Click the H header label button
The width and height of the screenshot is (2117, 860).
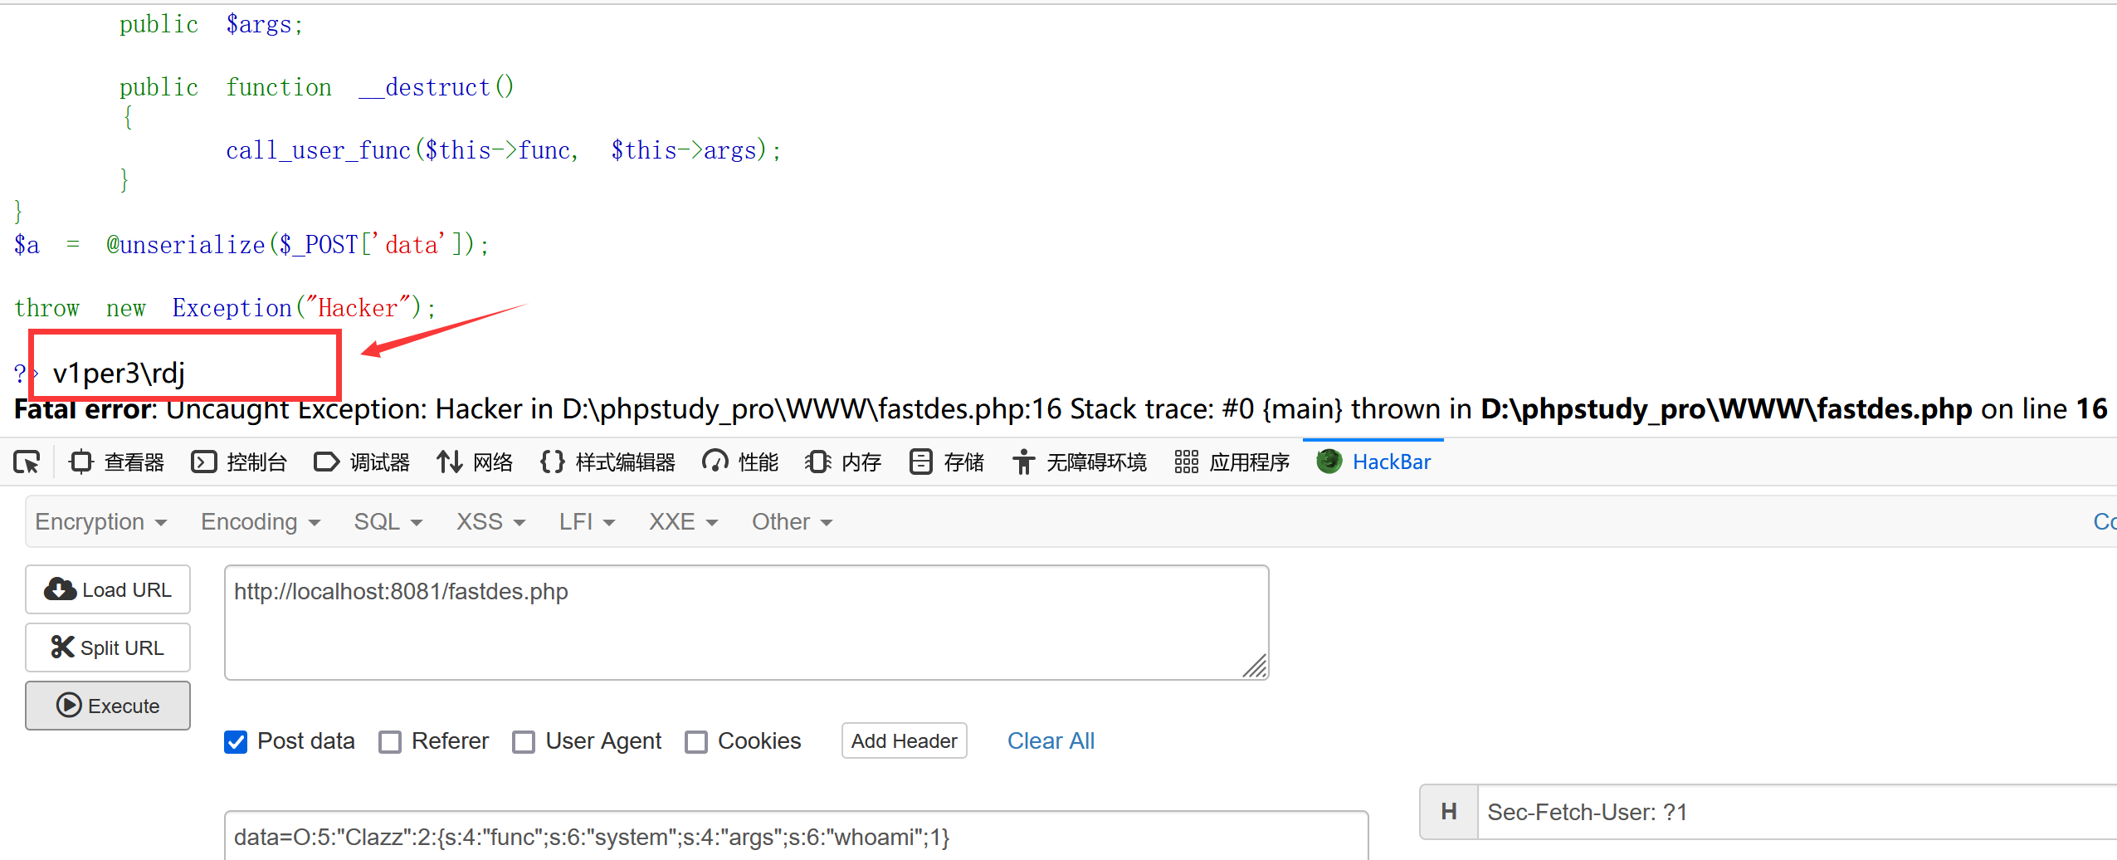pos(1449,812)
